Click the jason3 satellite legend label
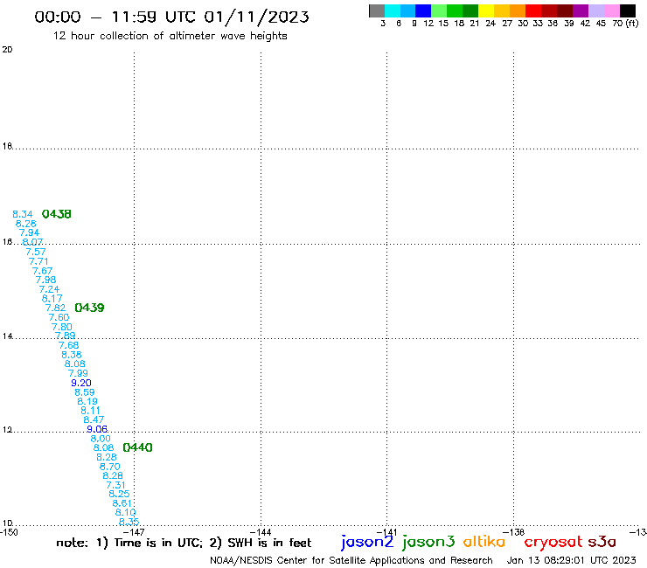647x568 pixels. click(428, 542)
